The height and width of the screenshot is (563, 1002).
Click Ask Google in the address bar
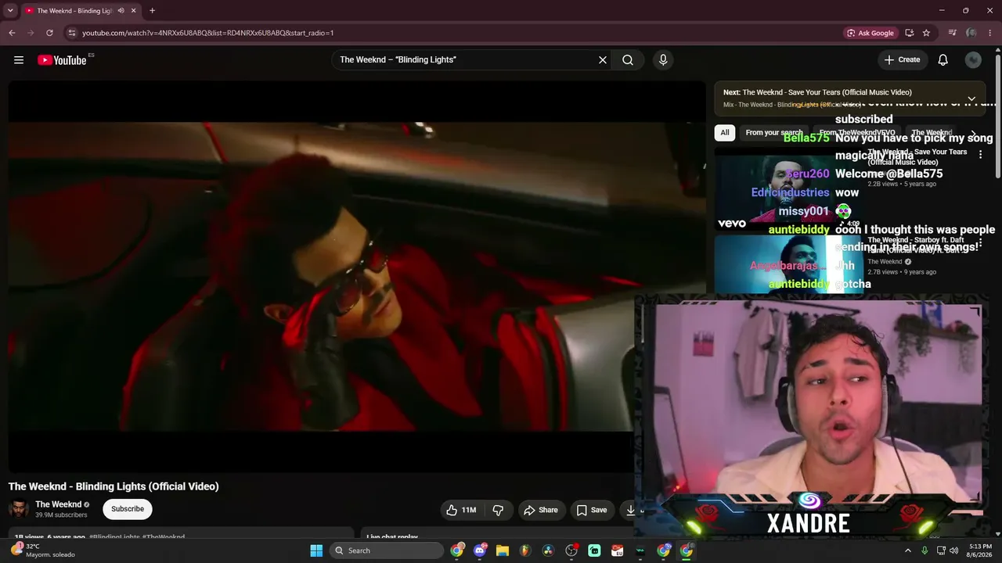(x=870, y=33)
